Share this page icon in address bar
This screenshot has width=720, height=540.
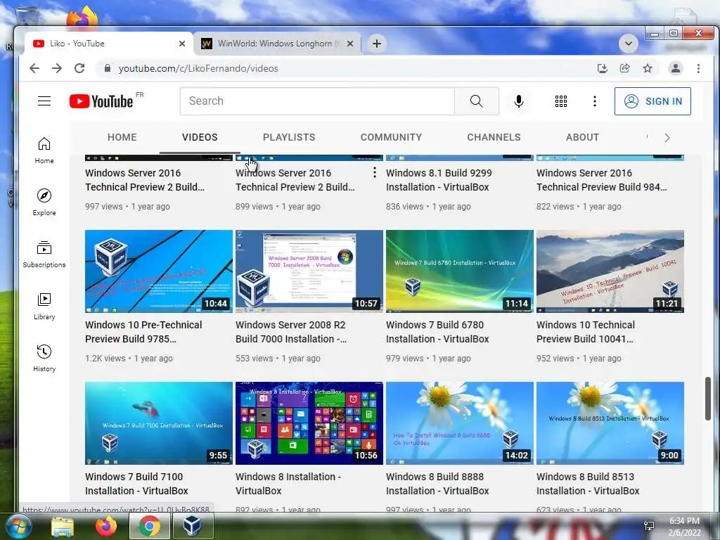click(624, 68)
